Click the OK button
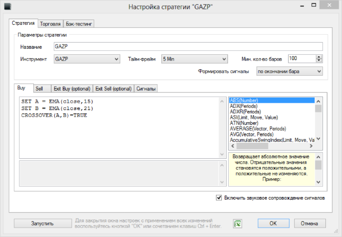This screenshot has width=342, height=237. tap(274, 223)
